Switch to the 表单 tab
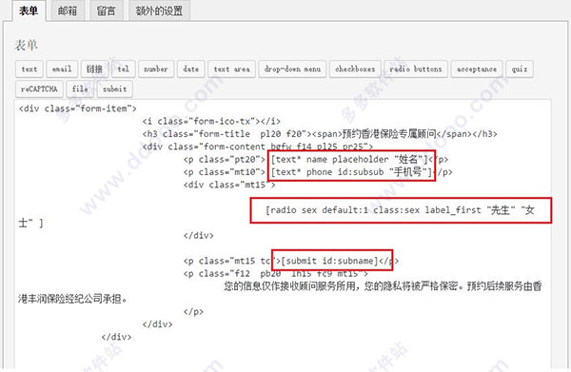Viewport: 571px width, 372px height. pos(29,10)
